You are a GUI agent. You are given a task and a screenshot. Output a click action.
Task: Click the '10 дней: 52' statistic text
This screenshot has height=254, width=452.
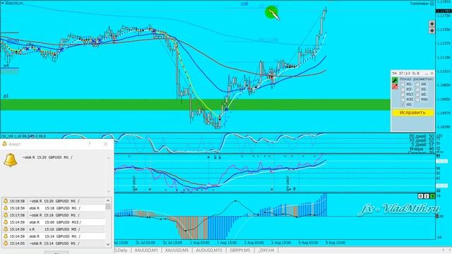tap(422, 140)
